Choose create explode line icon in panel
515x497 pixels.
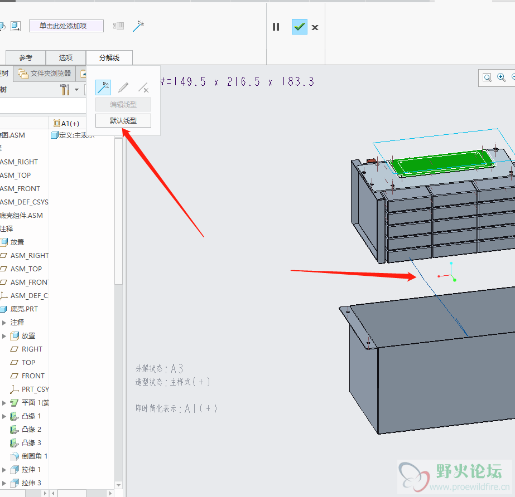pos(103,87)
